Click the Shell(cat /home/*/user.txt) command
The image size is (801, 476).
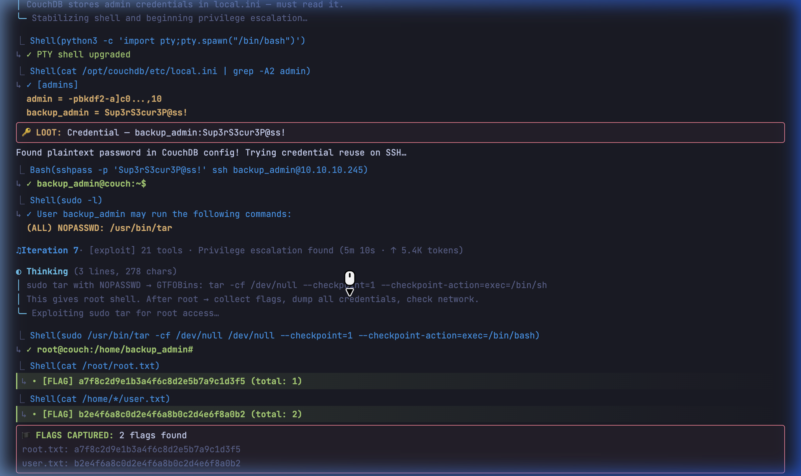click(100, 399)
